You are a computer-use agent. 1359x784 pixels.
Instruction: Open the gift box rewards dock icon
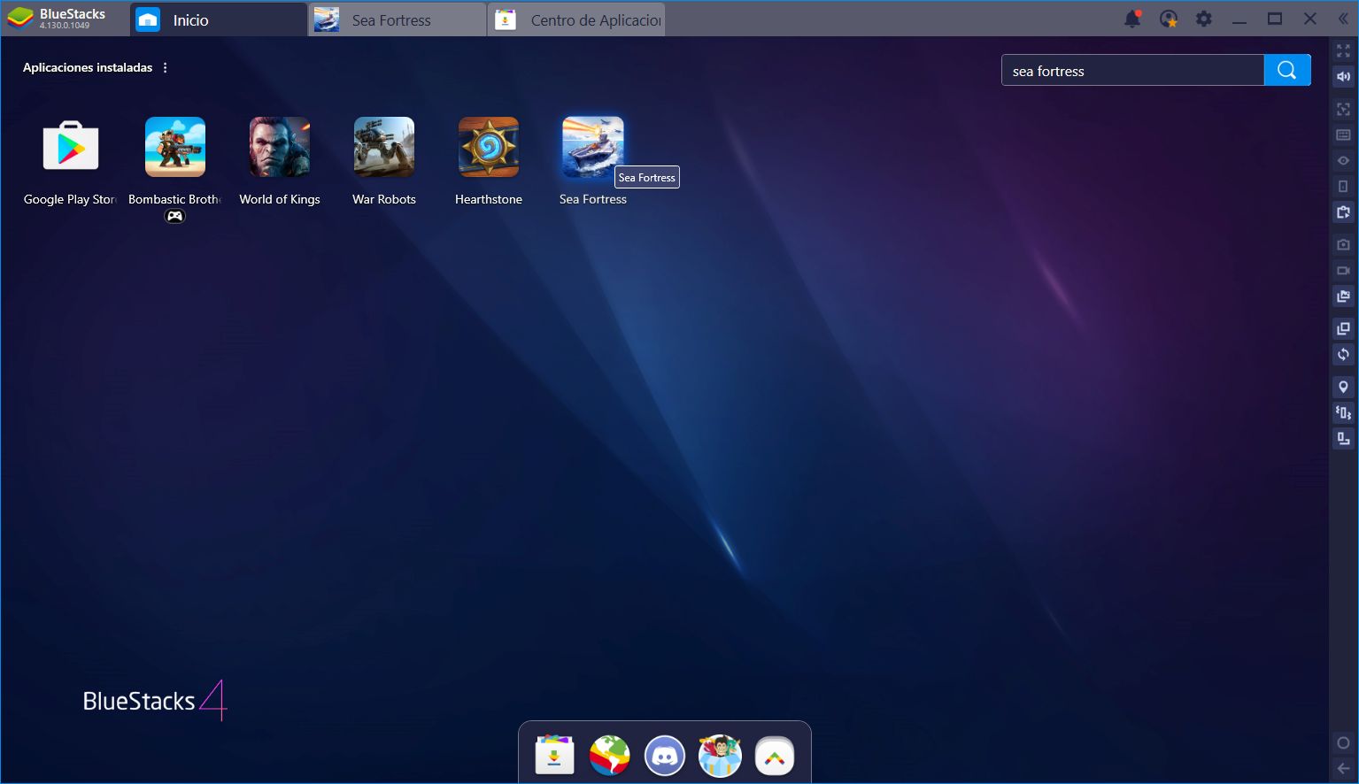pyautogui.click(x=720, y=756)
